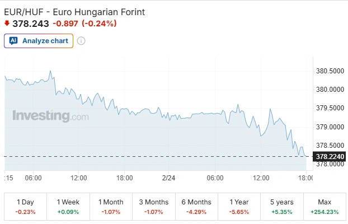This screenshot has width=348, height=224.
Task: Switch to the 3 Months range
Action: tap(154, 207)
